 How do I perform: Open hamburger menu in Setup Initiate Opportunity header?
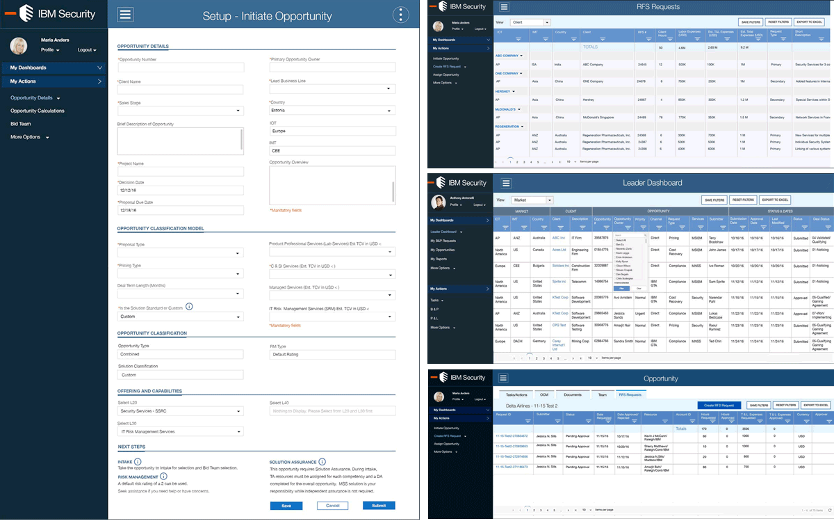125,15
